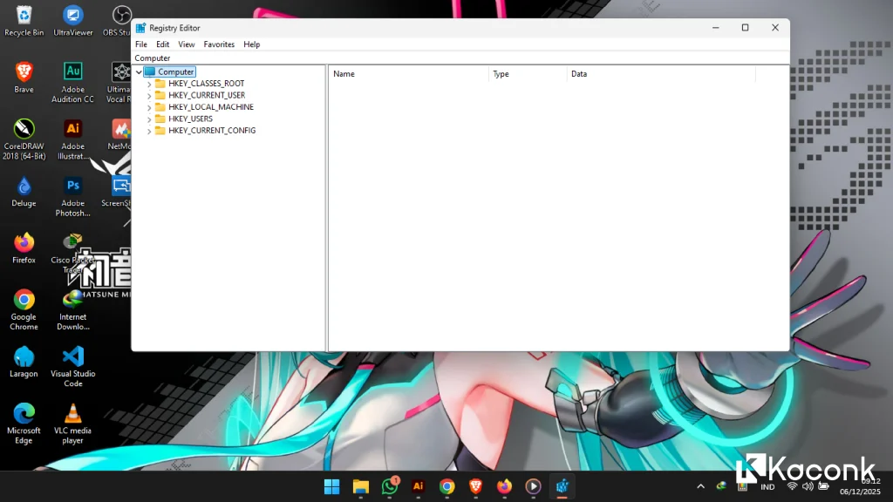Screen dimensions: 893x502
Task: Select the VLC media player desktop icon
Action: 73,424
